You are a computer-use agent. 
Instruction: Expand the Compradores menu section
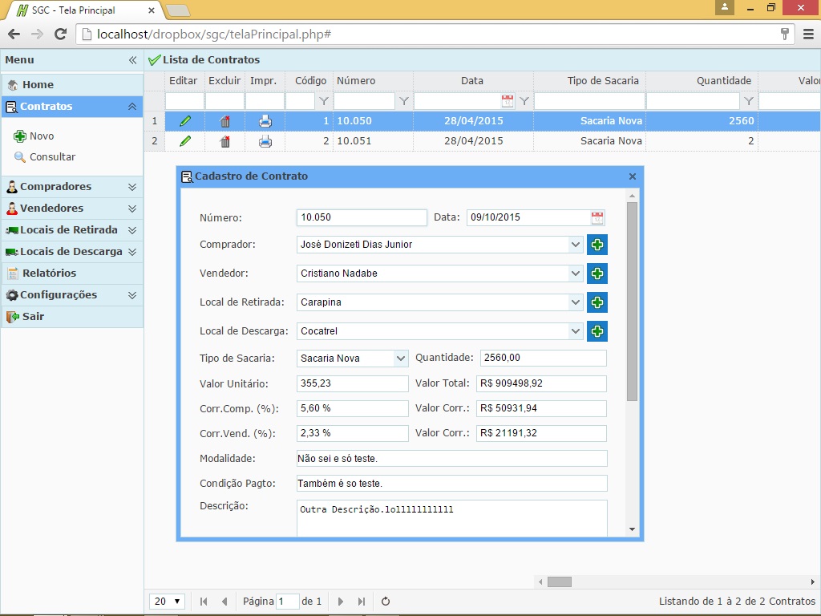[132, 187]
